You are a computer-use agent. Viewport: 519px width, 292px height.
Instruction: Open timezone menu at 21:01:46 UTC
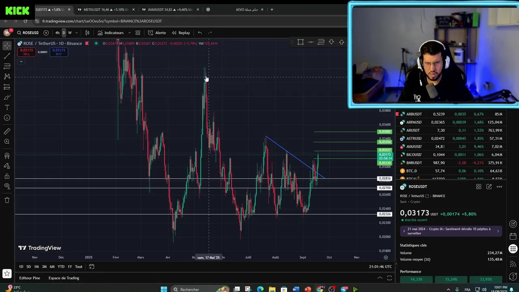(x=380, y=266)
